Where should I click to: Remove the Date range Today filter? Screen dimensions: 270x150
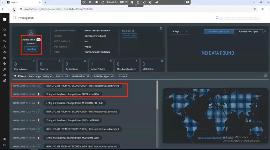(x=51, y=76)
